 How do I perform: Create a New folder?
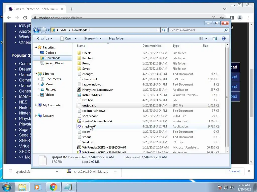[116, 38]
